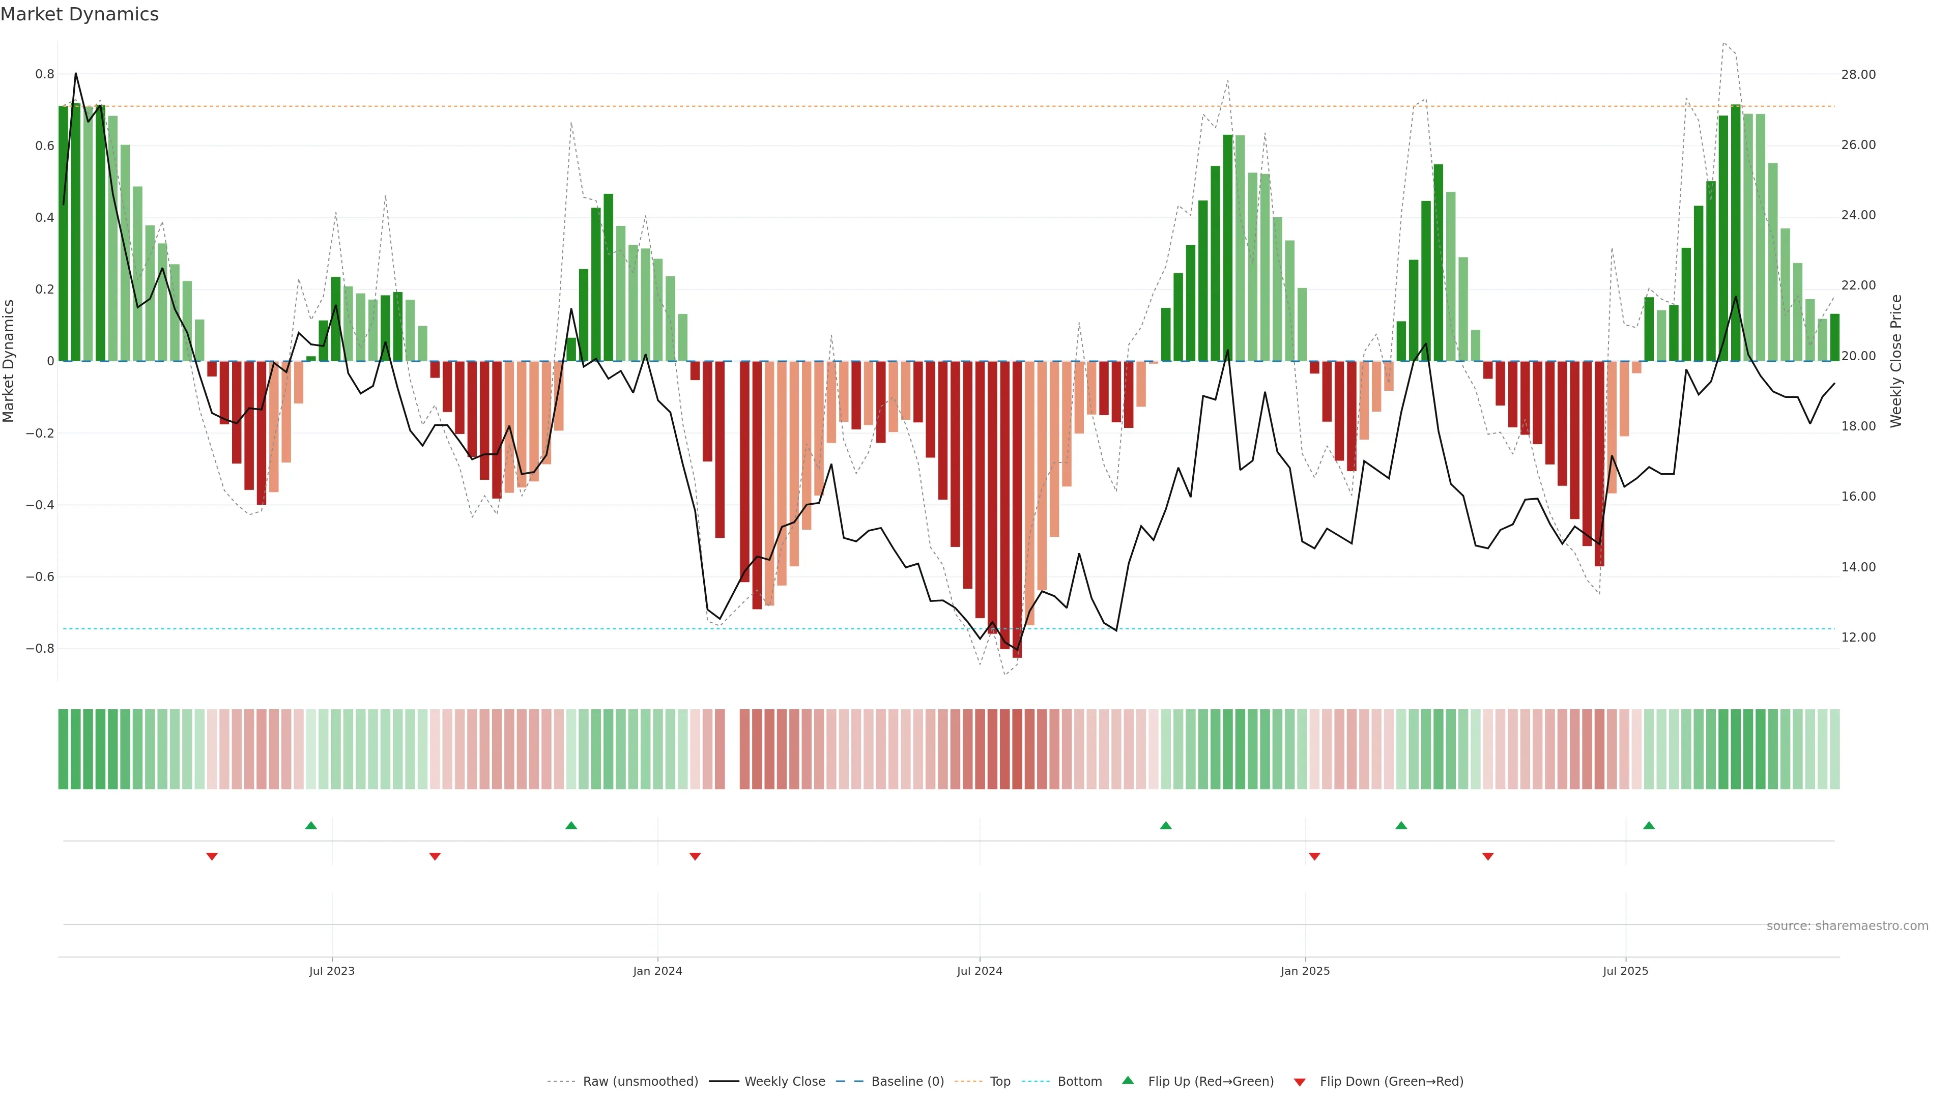Click the Jul 2024 x-axis label
Image resolution: width=1954 pixels, height=1099 pixels.
click(x=979, y=971)
